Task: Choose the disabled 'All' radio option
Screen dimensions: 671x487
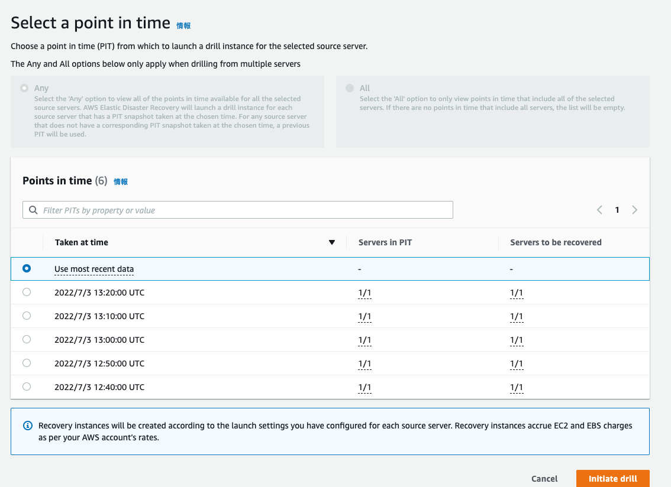Action: pos(350,88)
